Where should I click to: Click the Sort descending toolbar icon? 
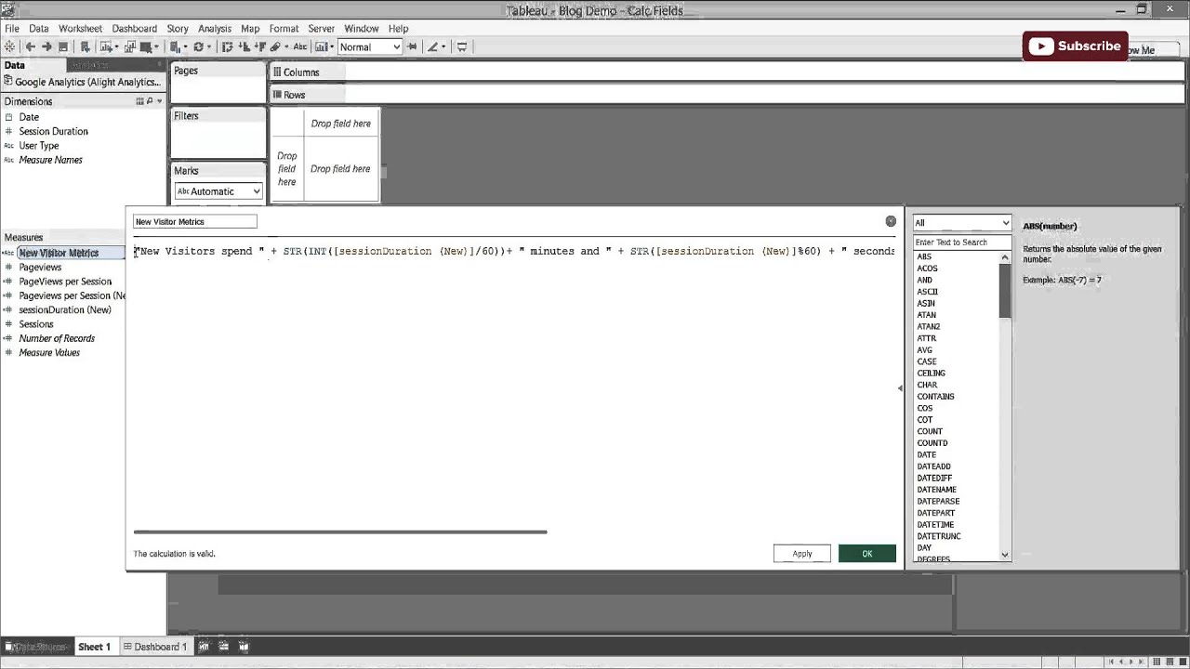(261, 46)
